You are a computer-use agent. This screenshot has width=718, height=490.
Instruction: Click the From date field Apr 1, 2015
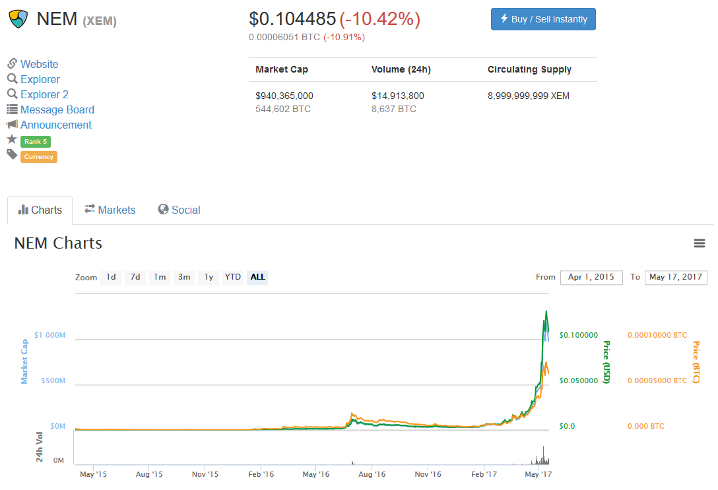(591, 277)
